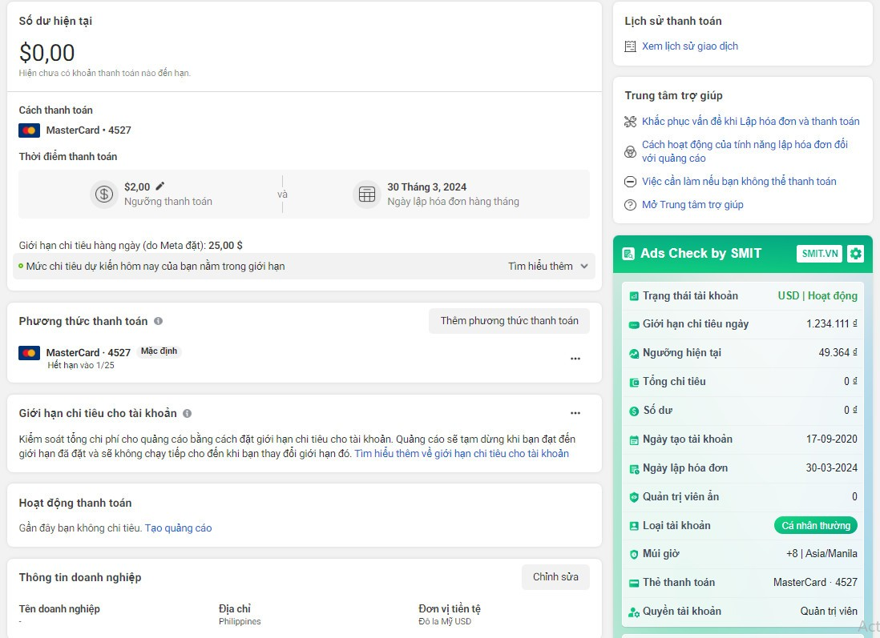This screenshot has height=638, width=880.
Task: Click MasterCard logo in Phương thức thanh toán
Action: [x=29, y=353]
